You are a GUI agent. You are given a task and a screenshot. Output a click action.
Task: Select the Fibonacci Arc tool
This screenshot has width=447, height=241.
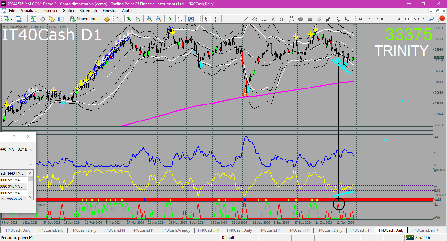click(291, 19)
